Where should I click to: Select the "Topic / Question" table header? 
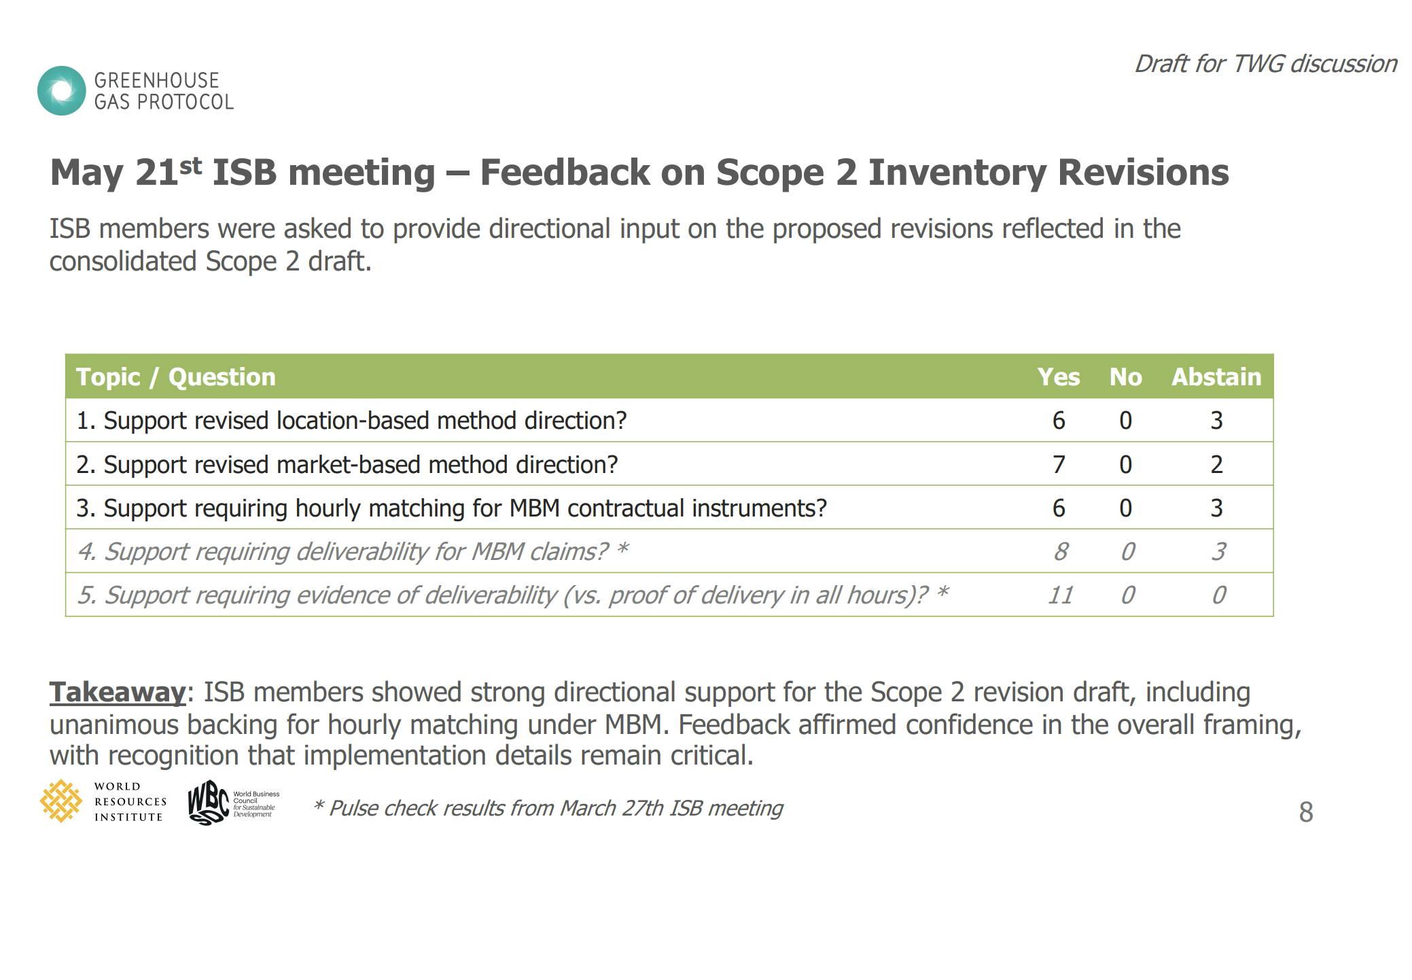(x=176, y=377)
